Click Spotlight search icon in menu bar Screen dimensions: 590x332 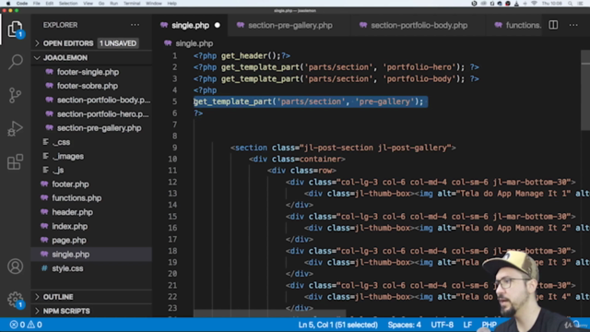click(570, 4)
